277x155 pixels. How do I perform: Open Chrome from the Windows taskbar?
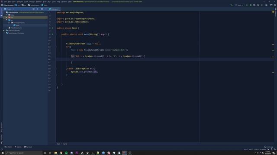(61, 153)
